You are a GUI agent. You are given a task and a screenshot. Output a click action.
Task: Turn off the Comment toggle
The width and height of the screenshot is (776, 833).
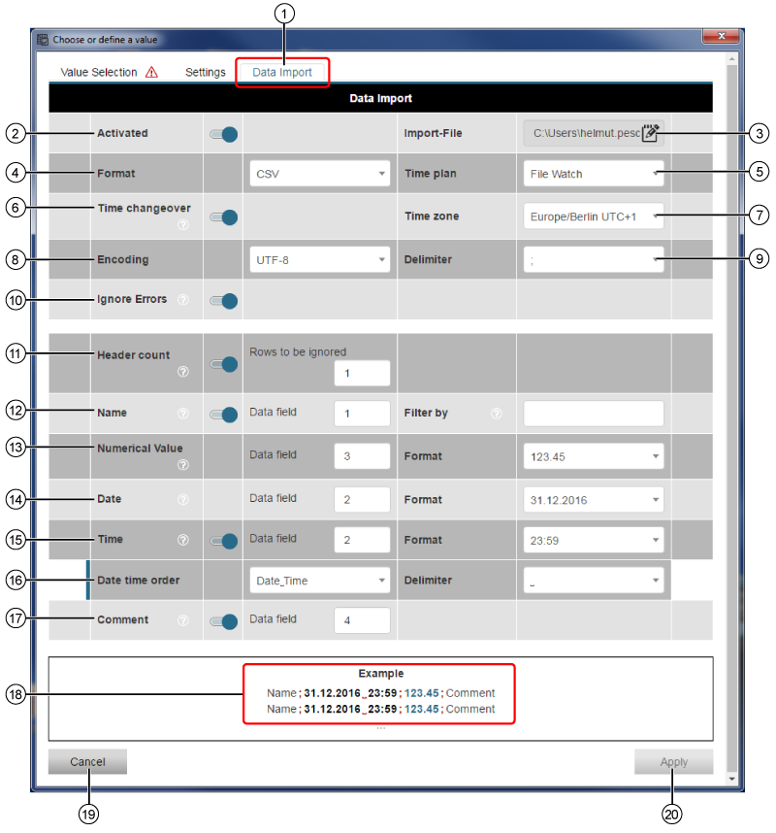coord(224,621)
